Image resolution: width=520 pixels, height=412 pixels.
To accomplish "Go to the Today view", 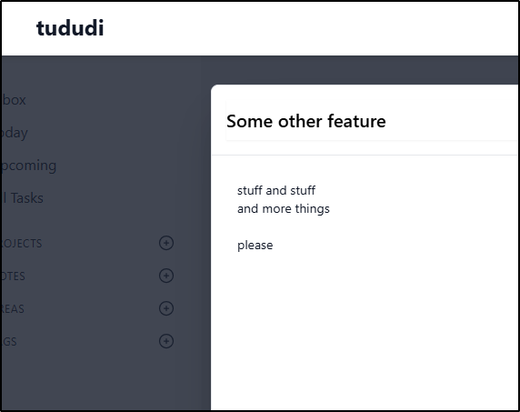I will (x=15, y=133).
